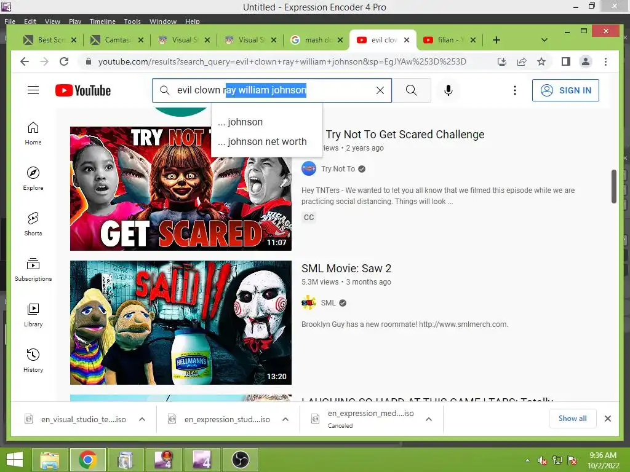Go back in Chrome browser
Screen dimensions: 630x472
pyautogui.click(x=25, y=61)
